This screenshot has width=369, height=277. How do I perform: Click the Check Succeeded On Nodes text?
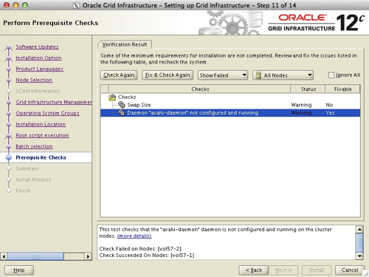147,256
